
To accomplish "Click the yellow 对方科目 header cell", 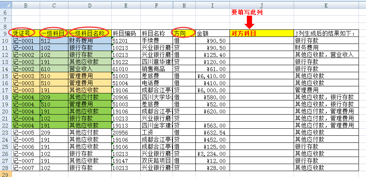I will click(x=262, y=34).
